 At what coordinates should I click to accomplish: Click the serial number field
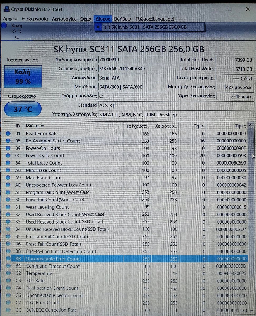132,69
